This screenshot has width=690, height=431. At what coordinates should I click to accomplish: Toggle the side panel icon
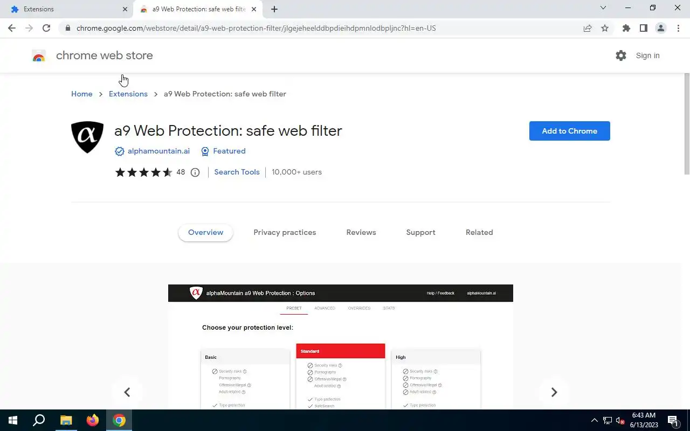643,28
